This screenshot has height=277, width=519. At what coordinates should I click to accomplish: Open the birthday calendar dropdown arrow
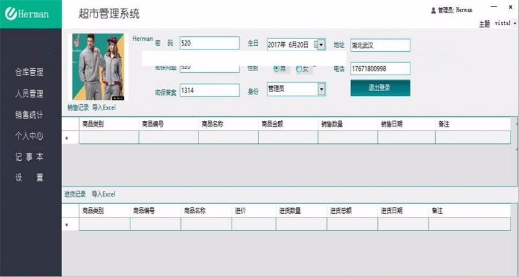(321, 45)
